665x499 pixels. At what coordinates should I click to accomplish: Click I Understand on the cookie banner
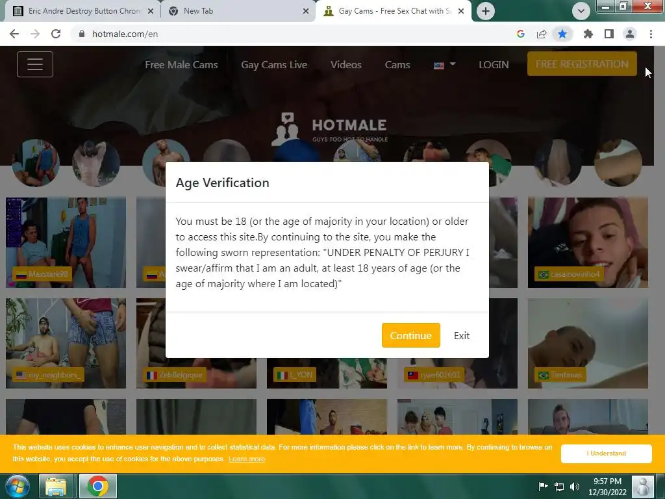(606, 454)
